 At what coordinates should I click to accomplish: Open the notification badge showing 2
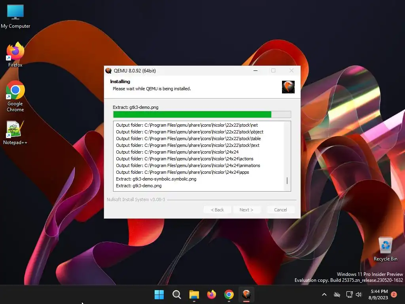pos(394,294)
